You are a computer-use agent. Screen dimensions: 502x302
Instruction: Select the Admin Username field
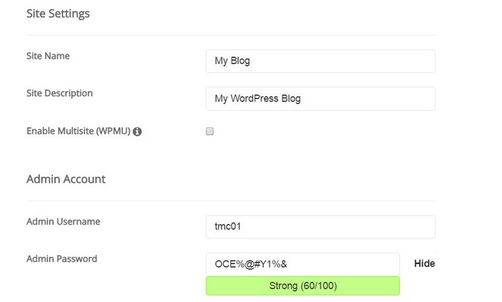coord(320,227)
